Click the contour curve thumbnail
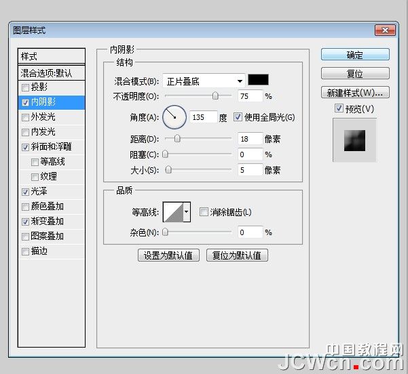The image size is (408, 374). click(x=173, y=212)
